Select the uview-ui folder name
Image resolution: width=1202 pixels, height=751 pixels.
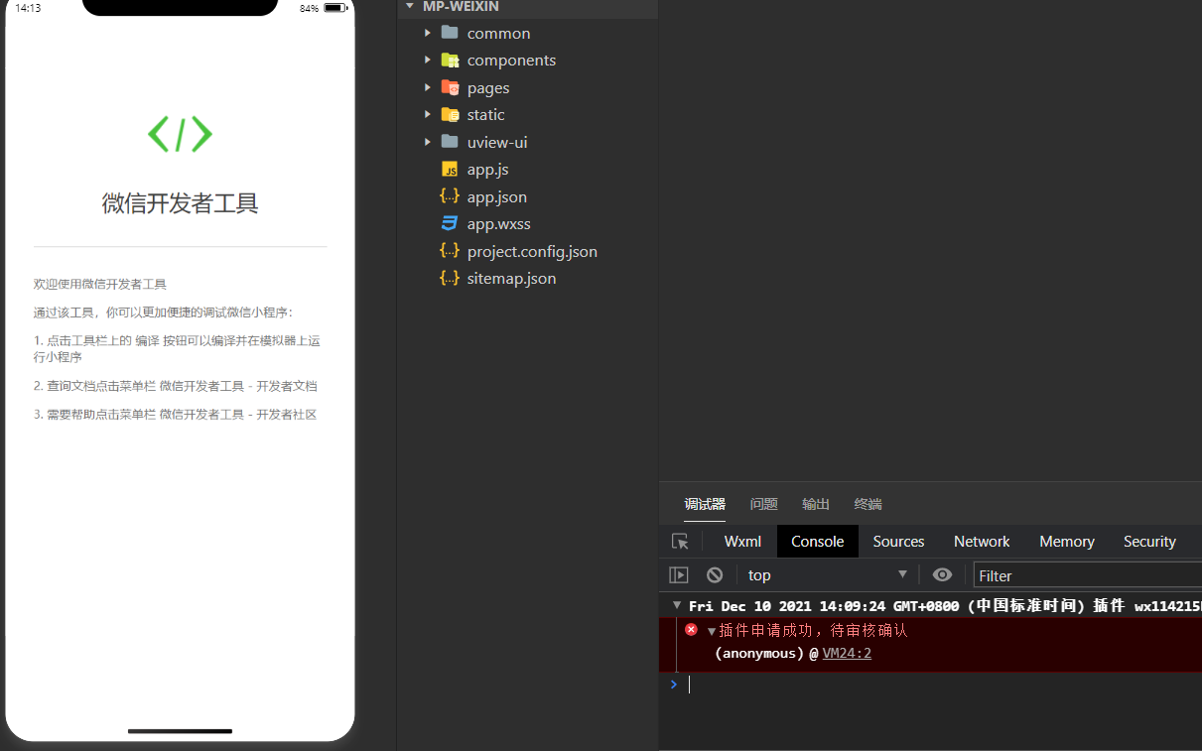click(497, 142)
